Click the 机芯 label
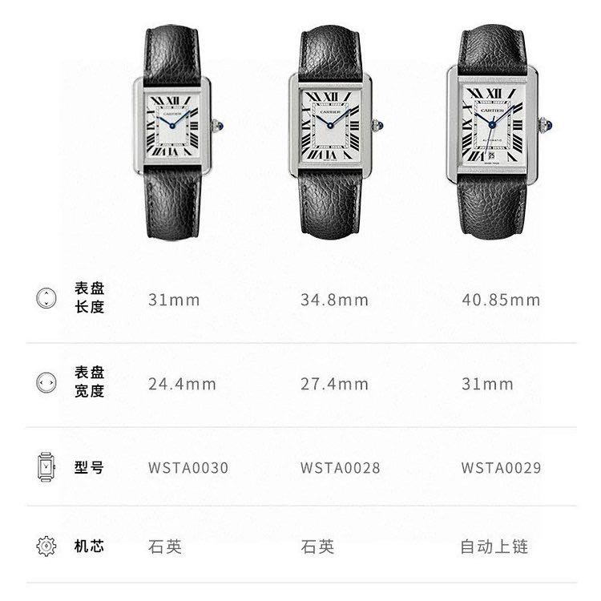 click(89, 546)
